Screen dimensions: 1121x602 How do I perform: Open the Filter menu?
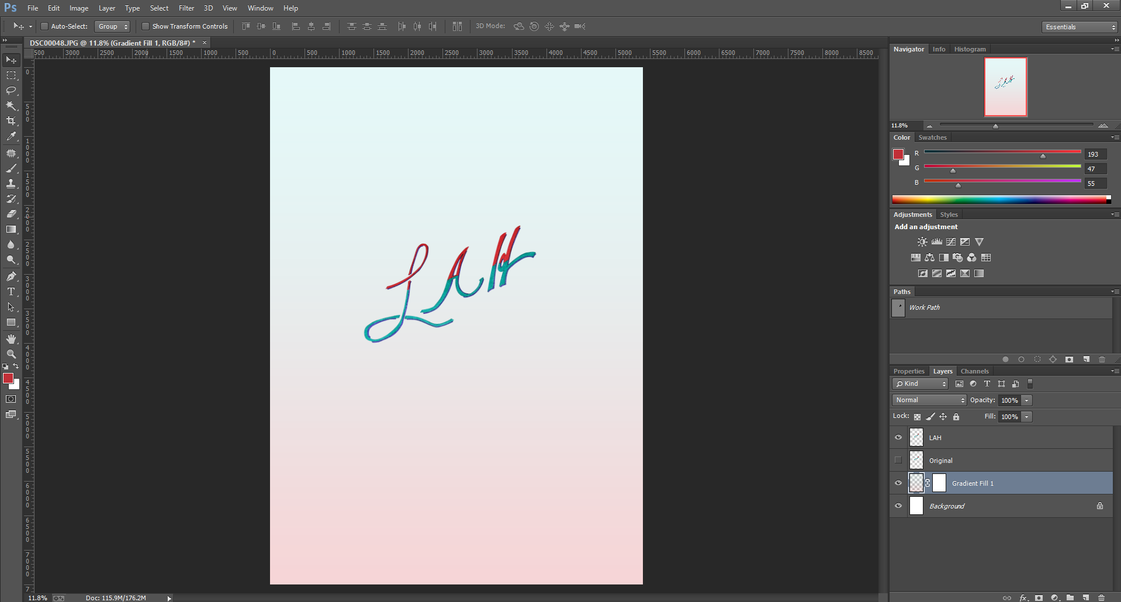click(186, 8)
